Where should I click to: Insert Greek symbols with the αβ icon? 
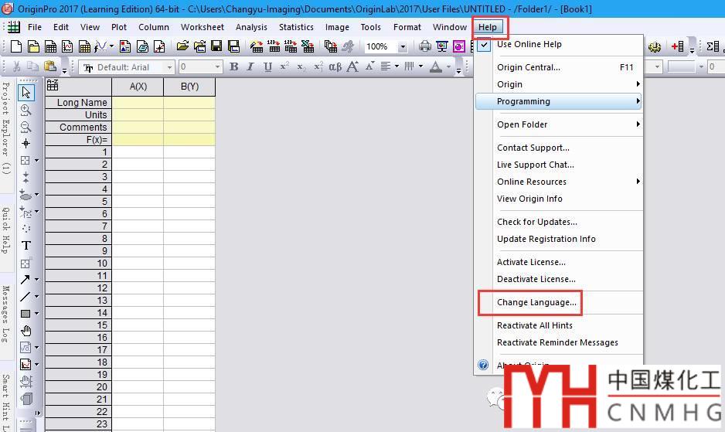335,66
